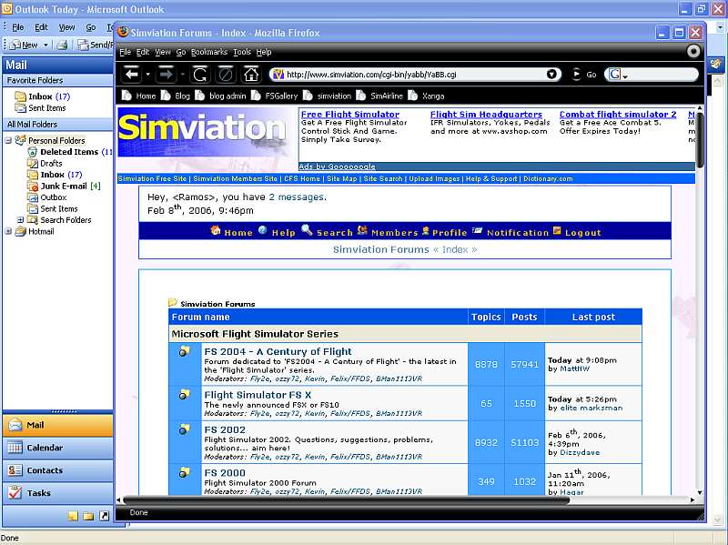Open Folder List icon in navigation pane
This screenshot has width=728, height=545.
pos(88,516)
